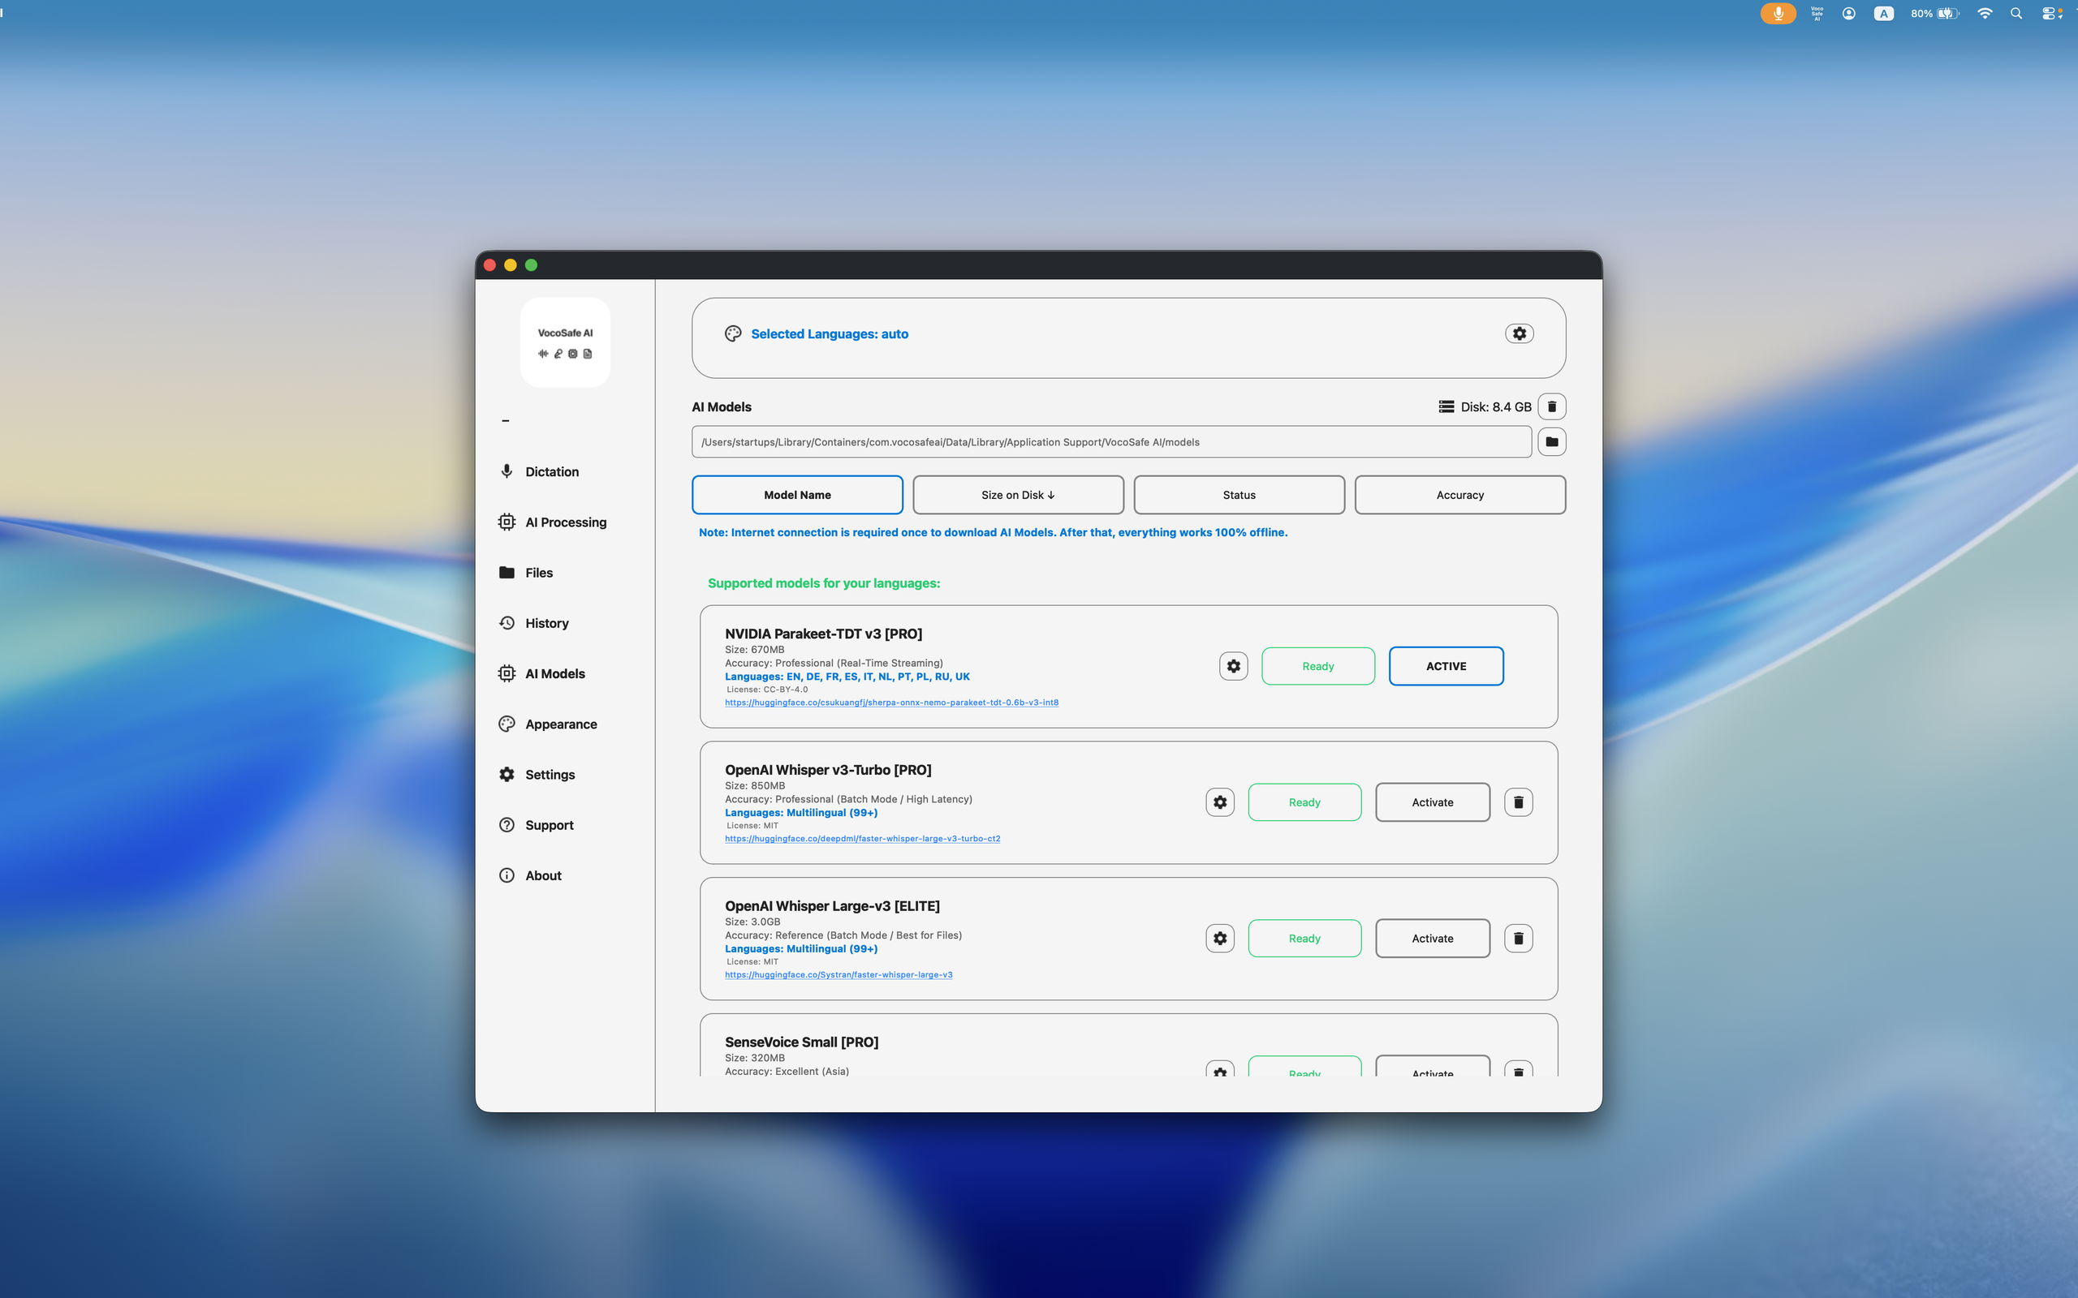2078x1298 pixels.
Task: Sort models by Accuracy
Action: coord(1459,495)
